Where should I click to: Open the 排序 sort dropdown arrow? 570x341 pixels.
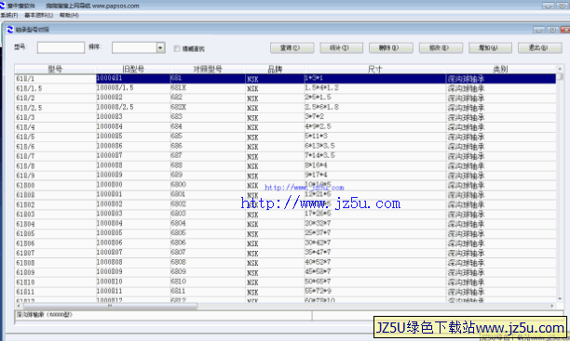pos(161,47)
